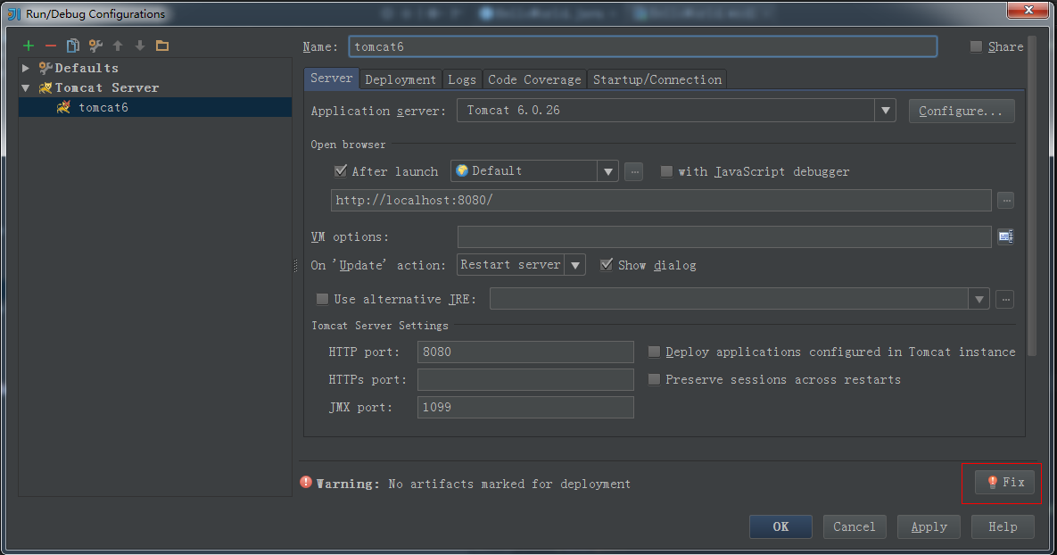
Task: Switch to the Code Coverage tab
Action: click(534, 79)
